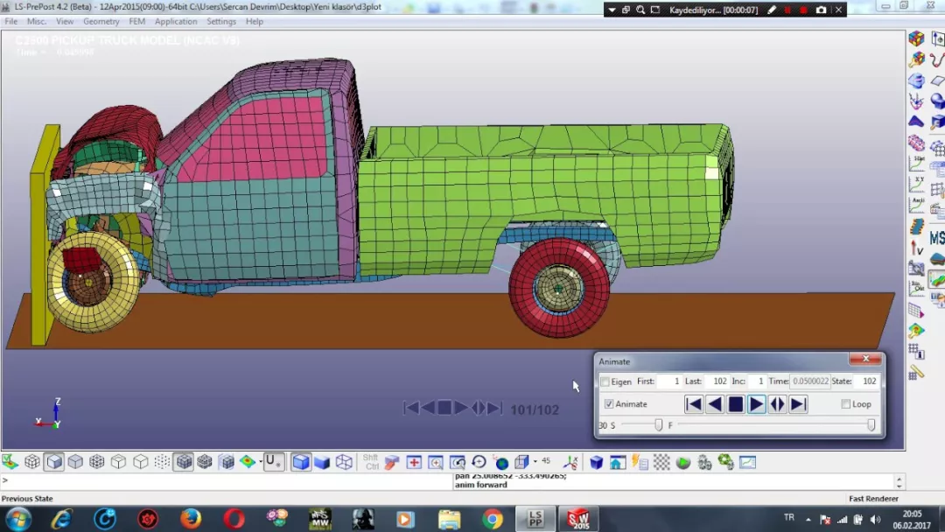Open the recorder toolbar dropdown arrow
The image size is (945, 532).
tap(612, 10)
